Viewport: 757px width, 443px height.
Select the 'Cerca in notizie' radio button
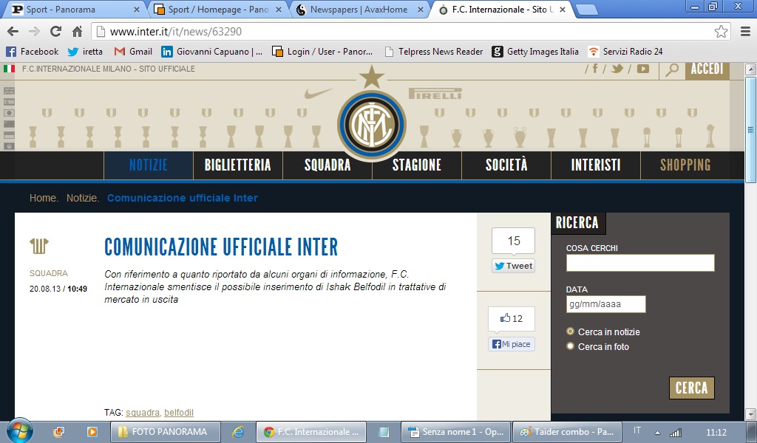570,332
